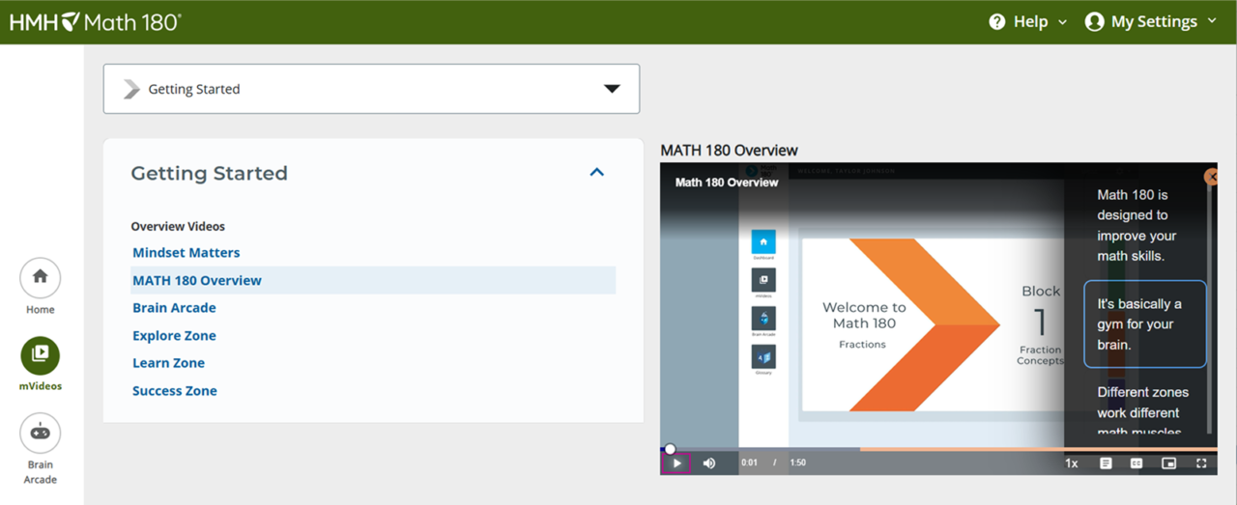Open Brain Arcade in the sidebar

tap(40, 450)
